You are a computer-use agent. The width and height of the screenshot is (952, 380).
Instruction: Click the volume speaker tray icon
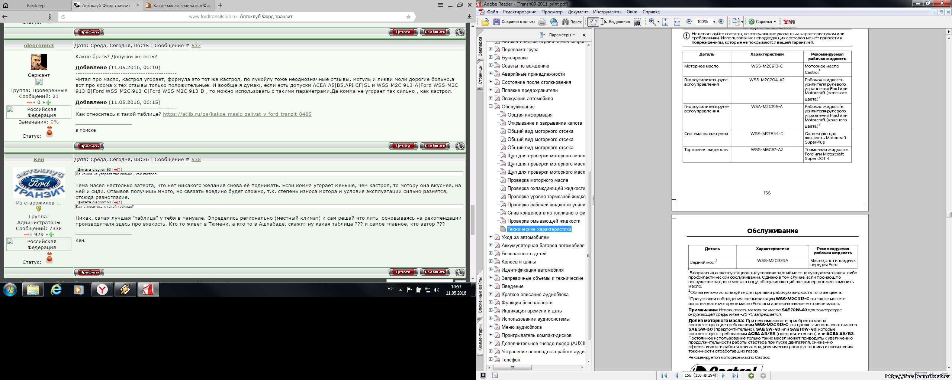[437, 290]
